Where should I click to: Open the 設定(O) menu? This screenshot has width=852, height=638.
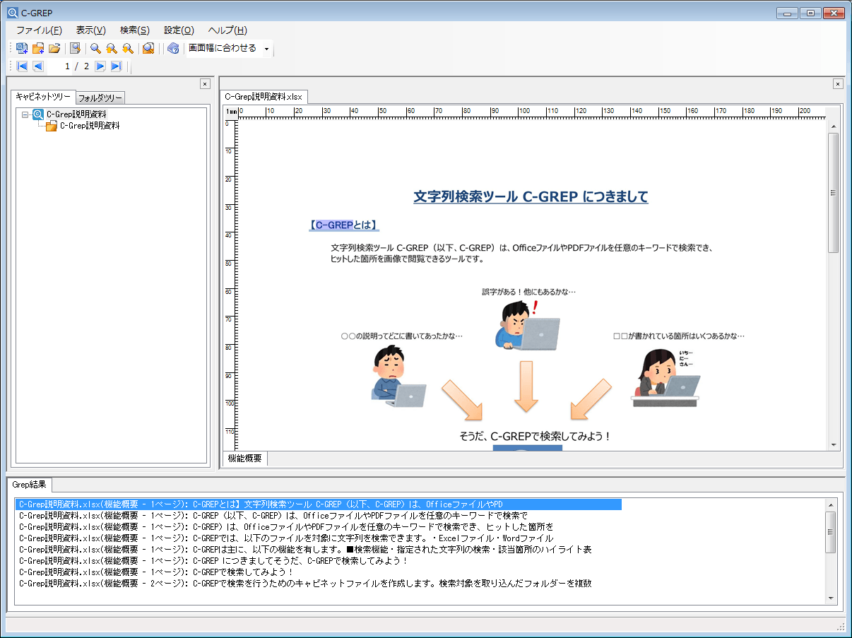coord(179,30)
